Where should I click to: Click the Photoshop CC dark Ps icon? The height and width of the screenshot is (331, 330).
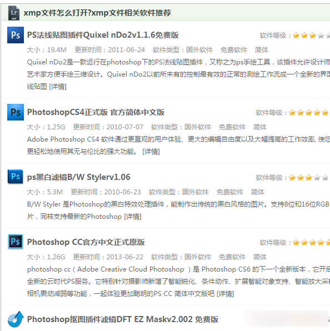coord(16,241)
